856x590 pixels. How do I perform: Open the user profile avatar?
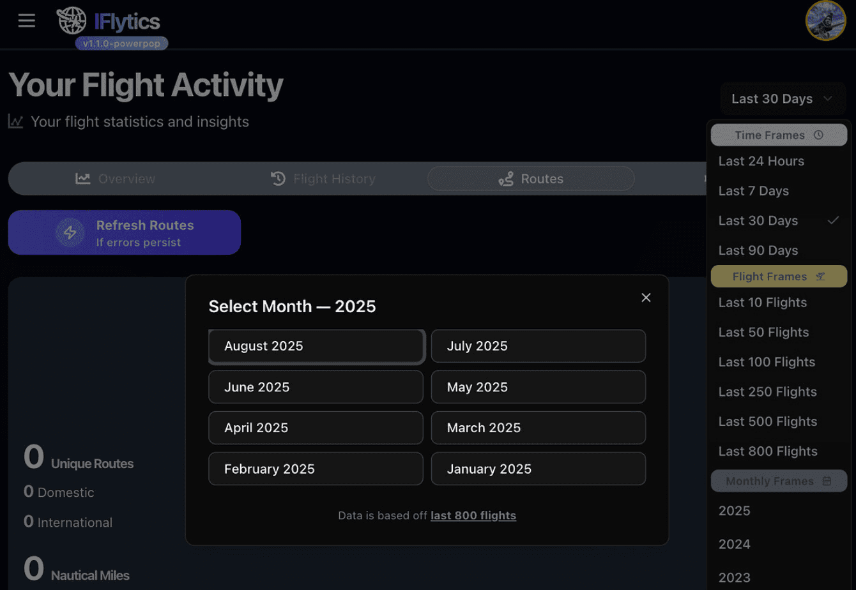point(826,21)
